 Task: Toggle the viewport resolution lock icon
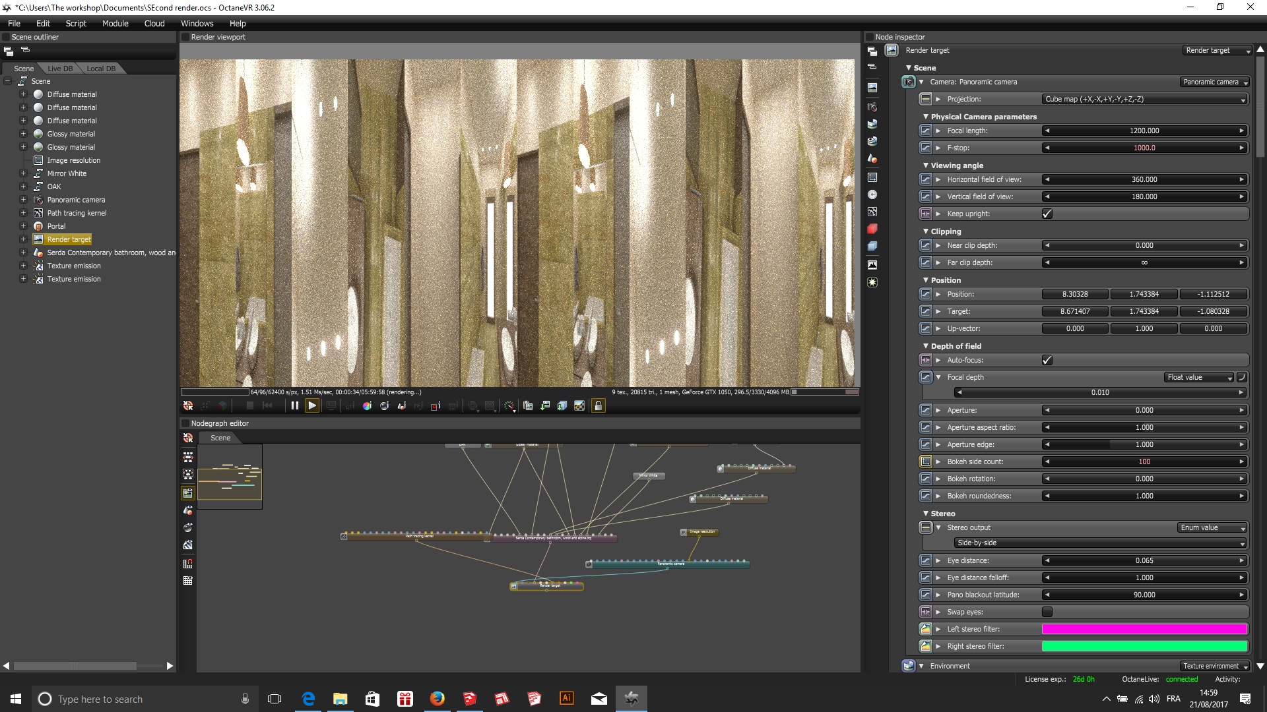(x=598, y=405)
